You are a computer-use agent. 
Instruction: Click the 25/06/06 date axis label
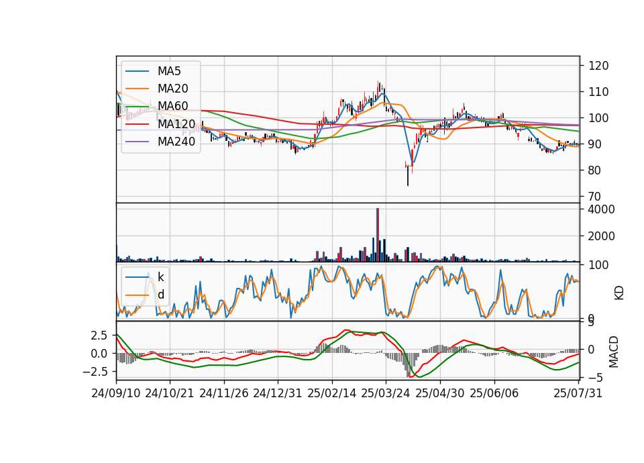tap(494, 393)
